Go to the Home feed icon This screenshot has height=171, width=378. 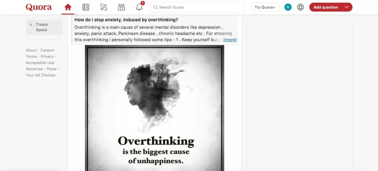pos(68,7)
